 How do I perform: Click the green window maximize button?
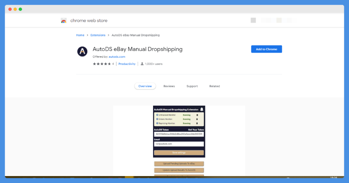(x=21, y=9)
